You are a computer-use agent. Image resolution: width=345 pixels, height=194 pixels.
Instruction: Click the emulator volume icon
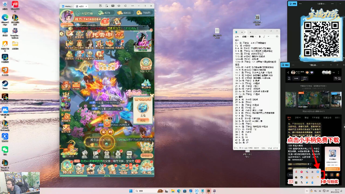pyautogui.click(x=119, y=6)
